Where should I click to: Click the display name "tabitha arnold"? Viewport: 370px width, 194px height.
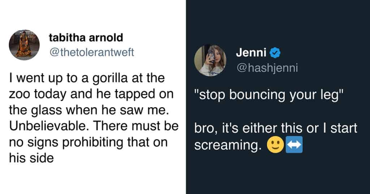click(85, 37)
